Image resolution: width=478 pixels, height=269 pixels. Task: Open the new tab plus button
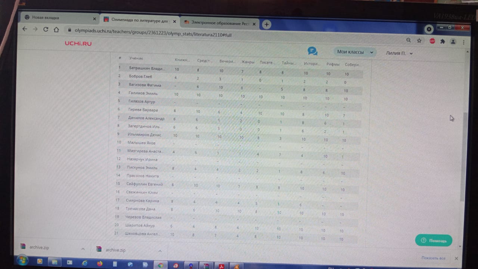point(266,24)
